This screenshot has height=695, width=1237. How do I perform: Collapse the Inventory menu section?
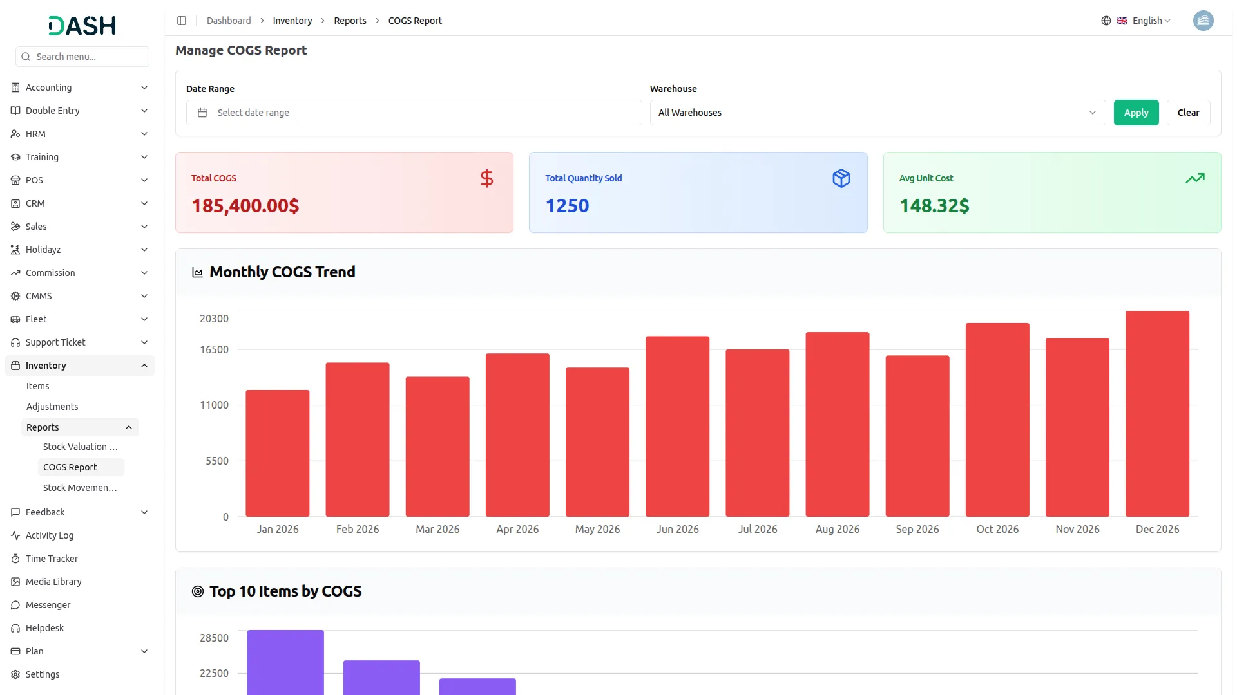(x=144, y=366)
